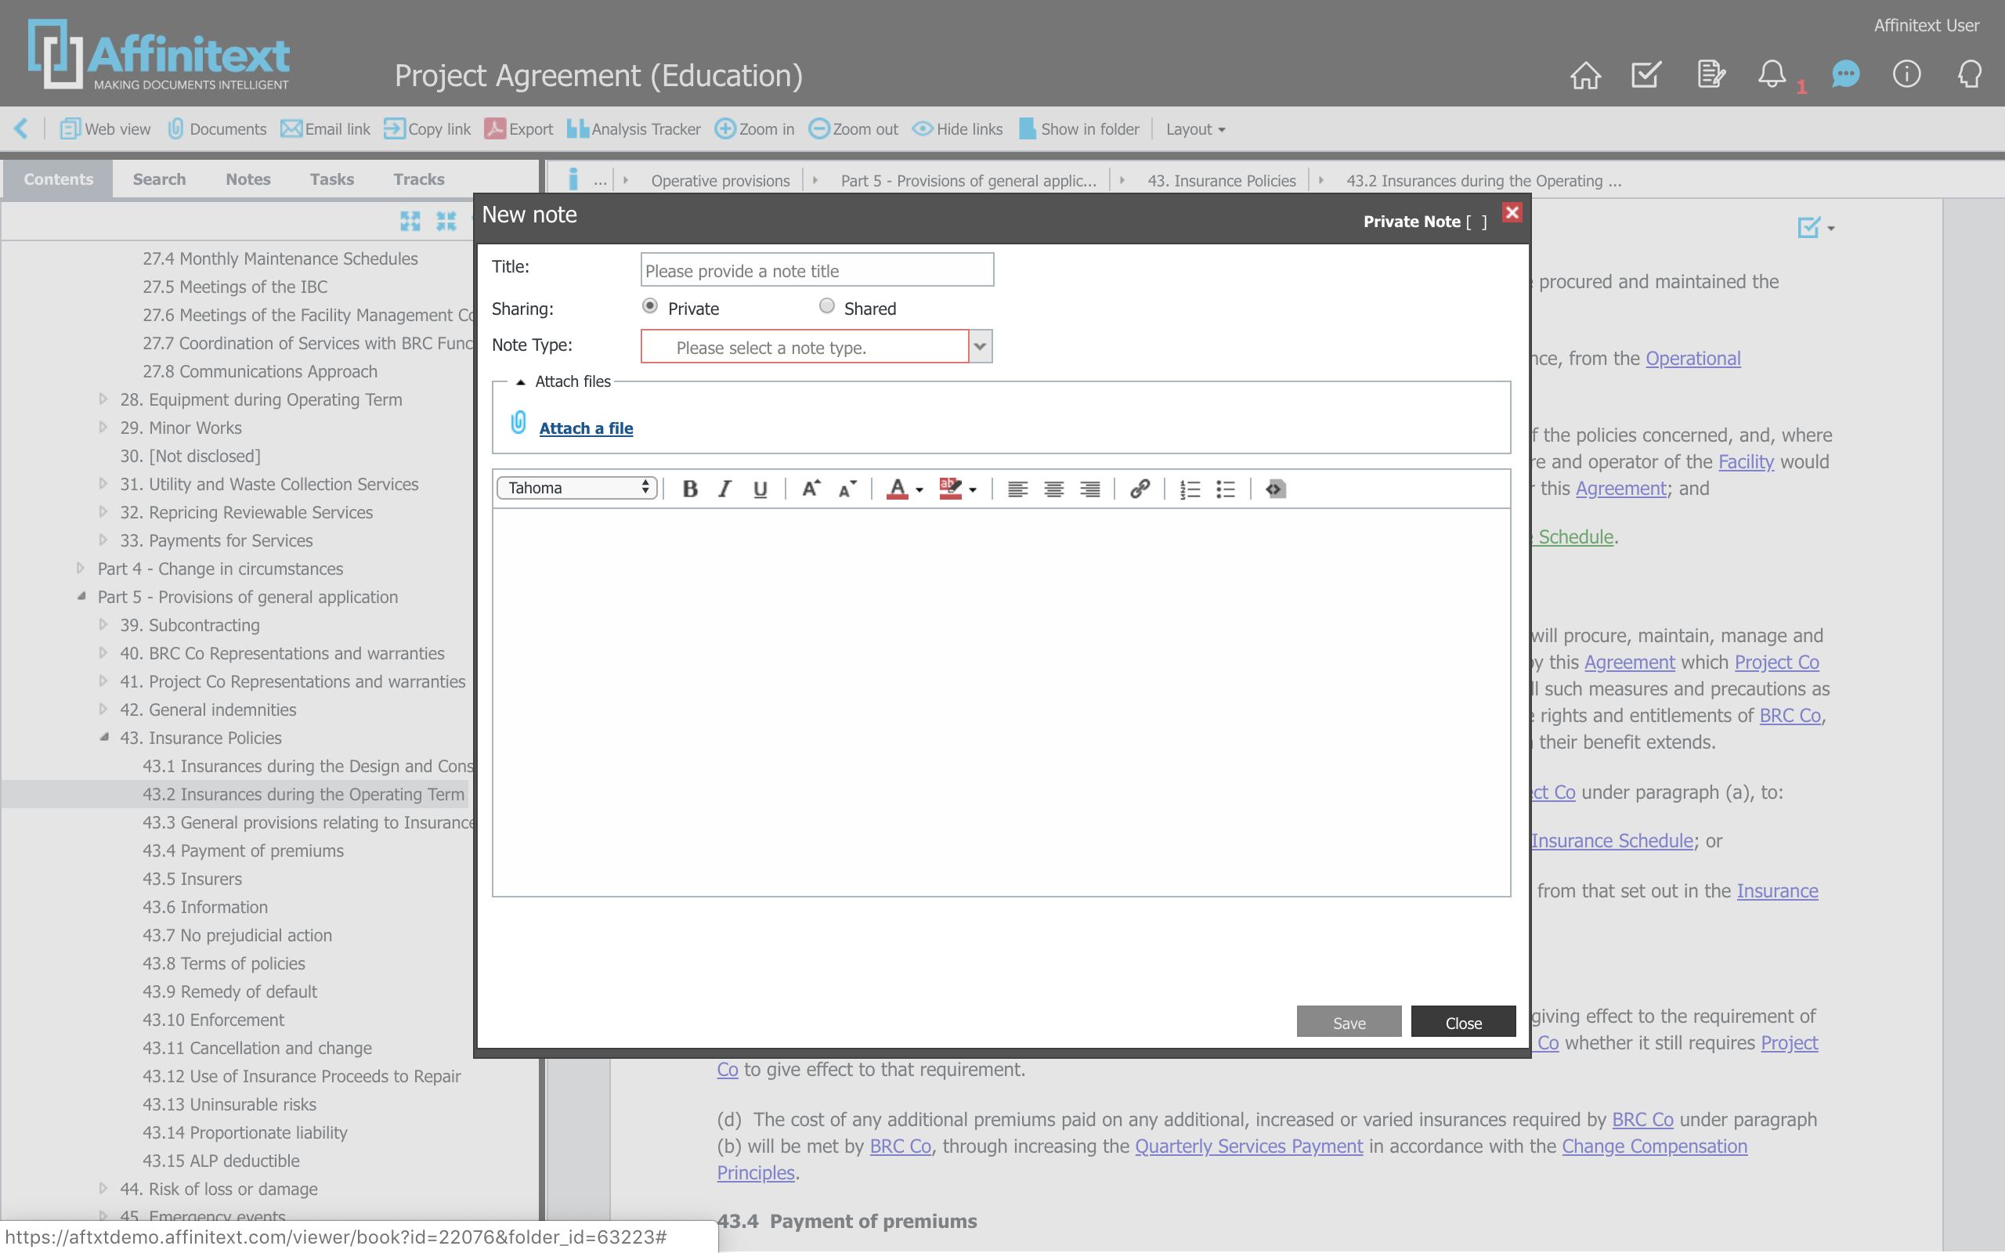Open the notifications bell icon

click(x=1772, y=74)
